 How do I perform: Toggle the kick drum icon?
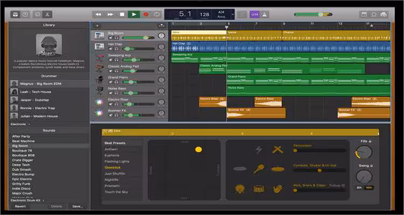coord(240,189)
